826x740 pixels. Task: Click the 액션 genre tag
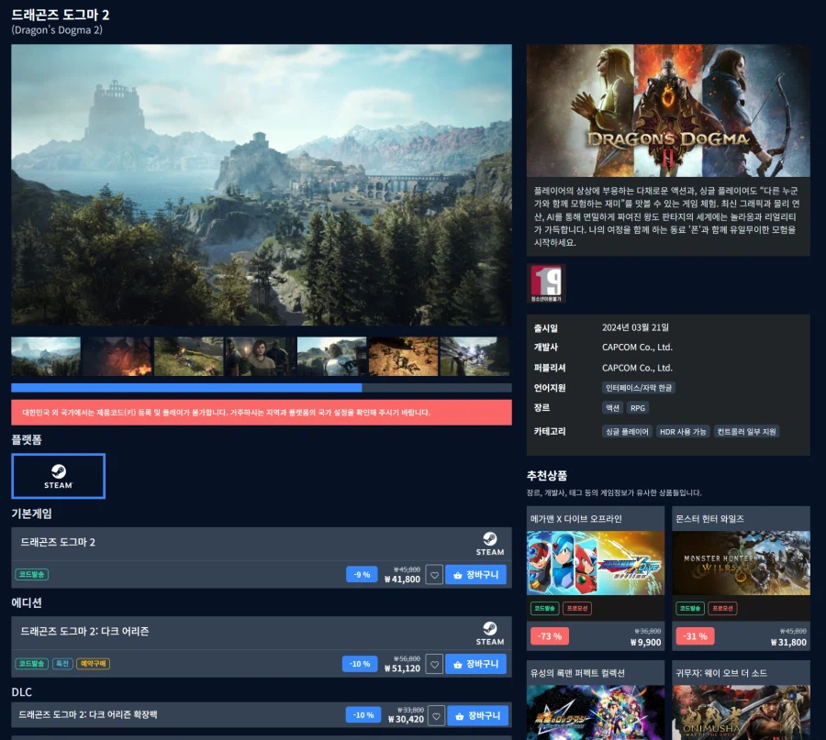pos(612,408)
